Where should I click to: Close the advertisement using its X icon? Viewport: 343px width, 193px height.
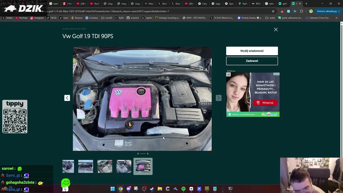[x=278, y=74]
